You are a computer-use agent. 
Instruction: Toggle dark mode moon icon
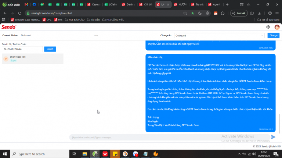200,13
